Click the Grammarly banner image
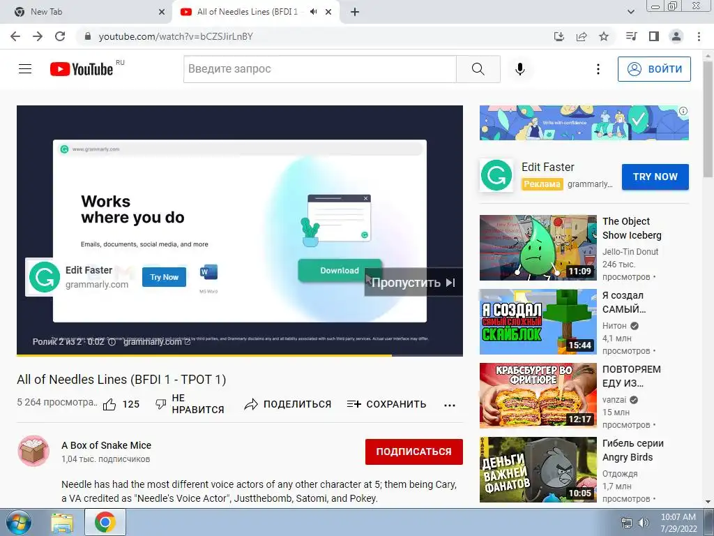The image size is (714, 536). pos(584,123)
